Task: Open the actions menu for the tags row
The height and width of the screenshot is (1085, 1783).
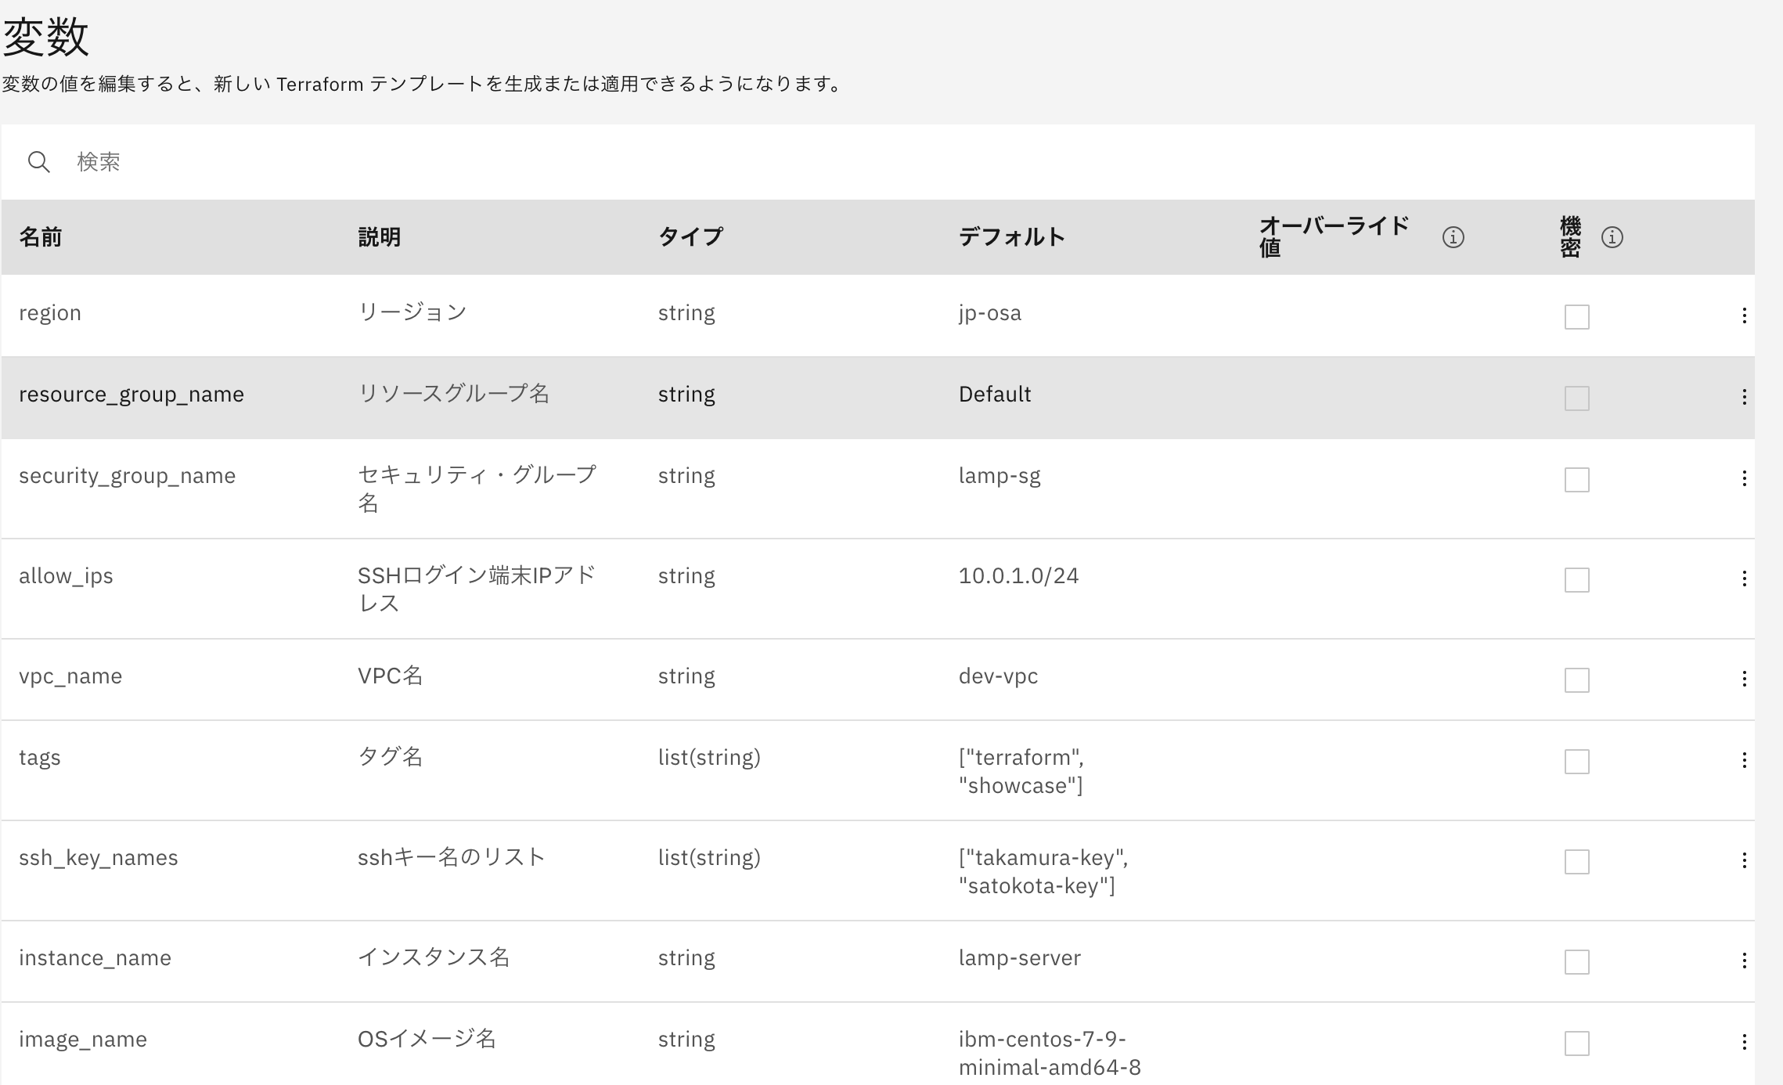Action: 1745,761
